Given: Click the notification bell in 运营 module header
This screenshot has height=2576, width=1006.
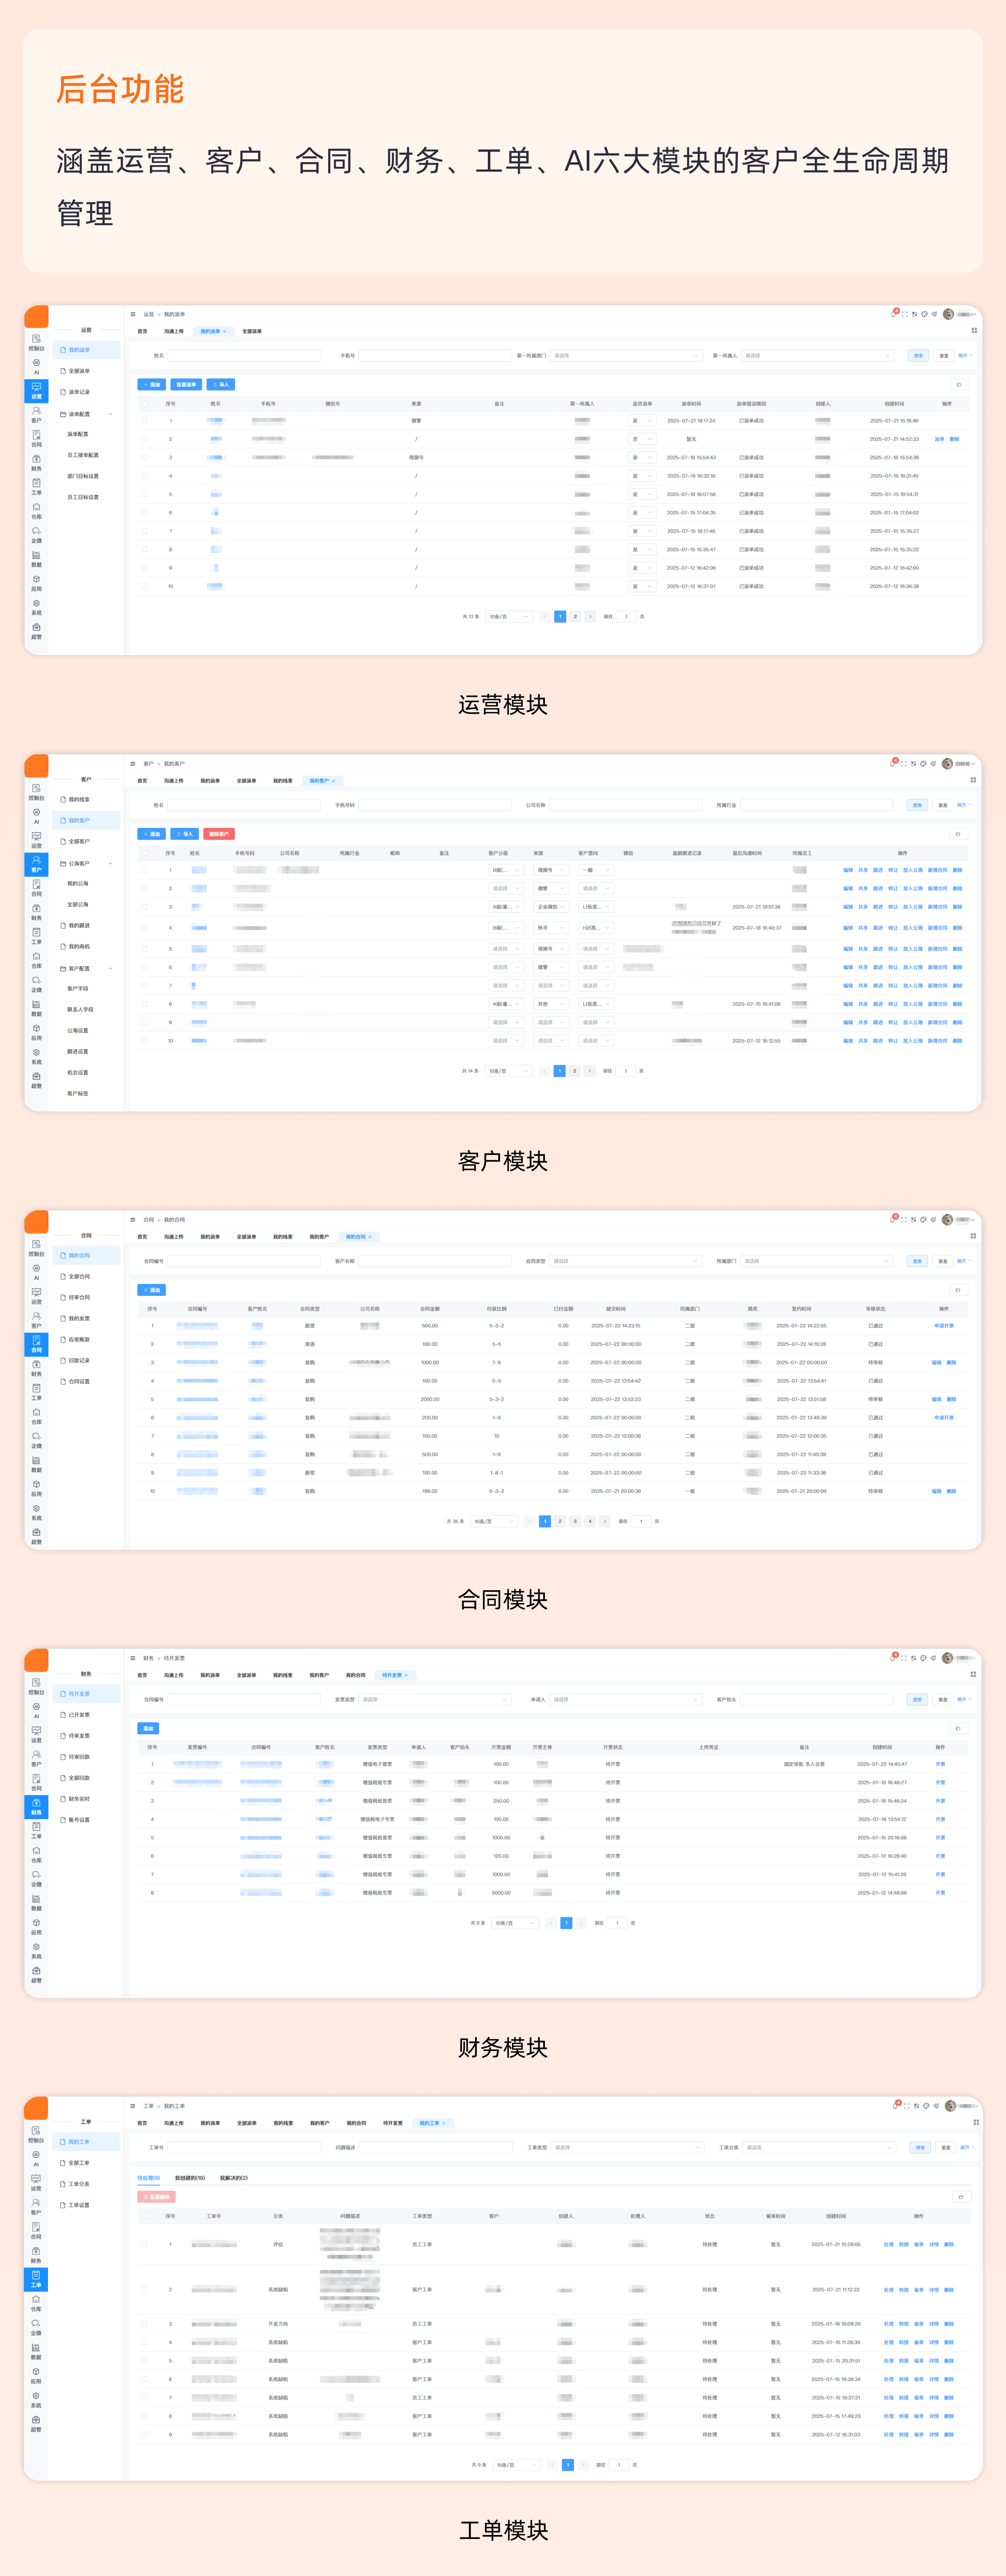Looking at the screenshot, I should [894, 314].
